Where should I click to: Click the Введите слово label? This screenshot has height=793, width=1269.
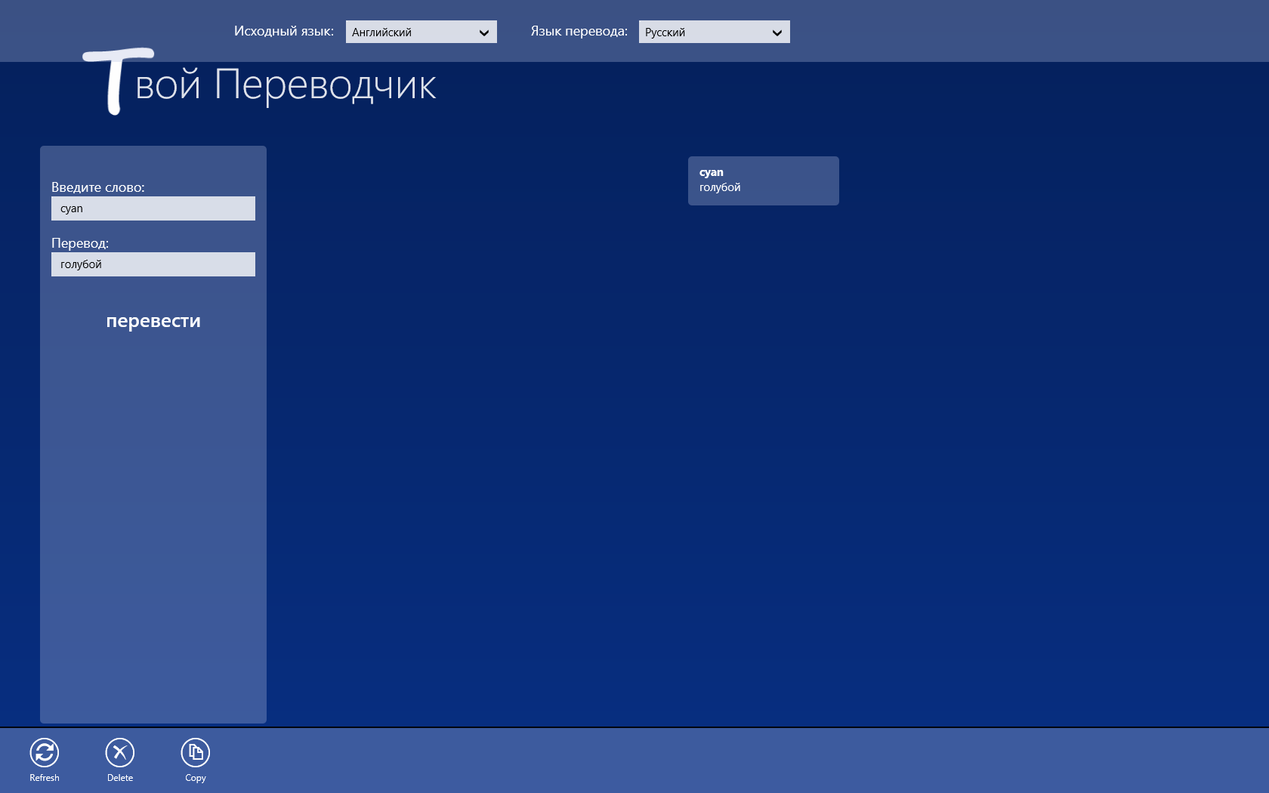click(98, 187)
